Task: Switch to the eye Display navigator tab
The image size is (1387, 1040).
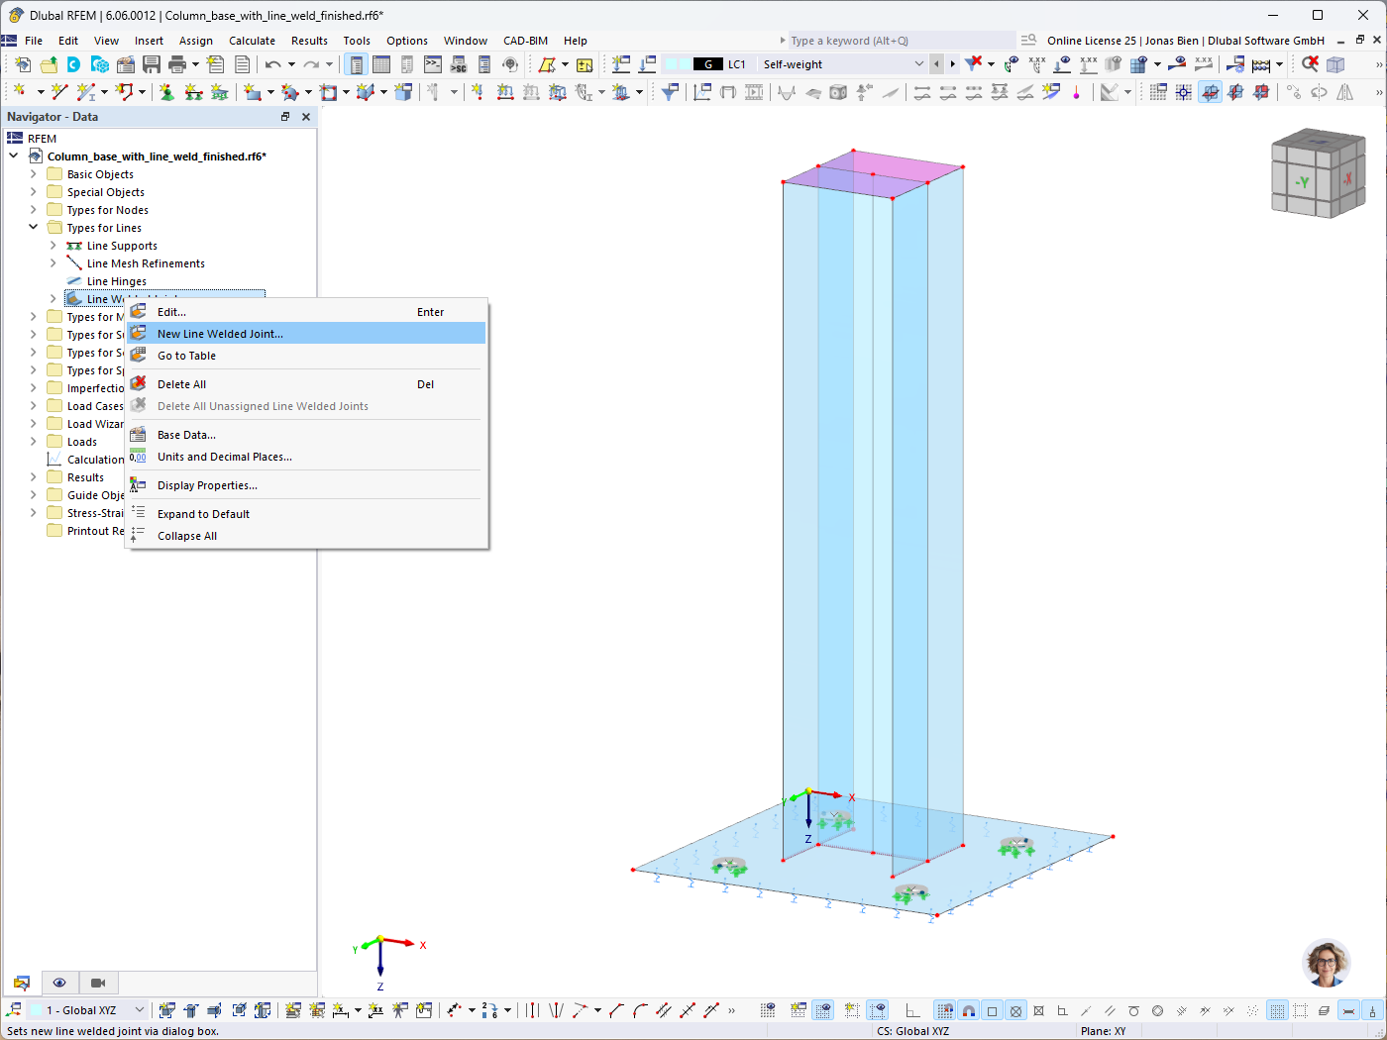Action: (59, 983)
